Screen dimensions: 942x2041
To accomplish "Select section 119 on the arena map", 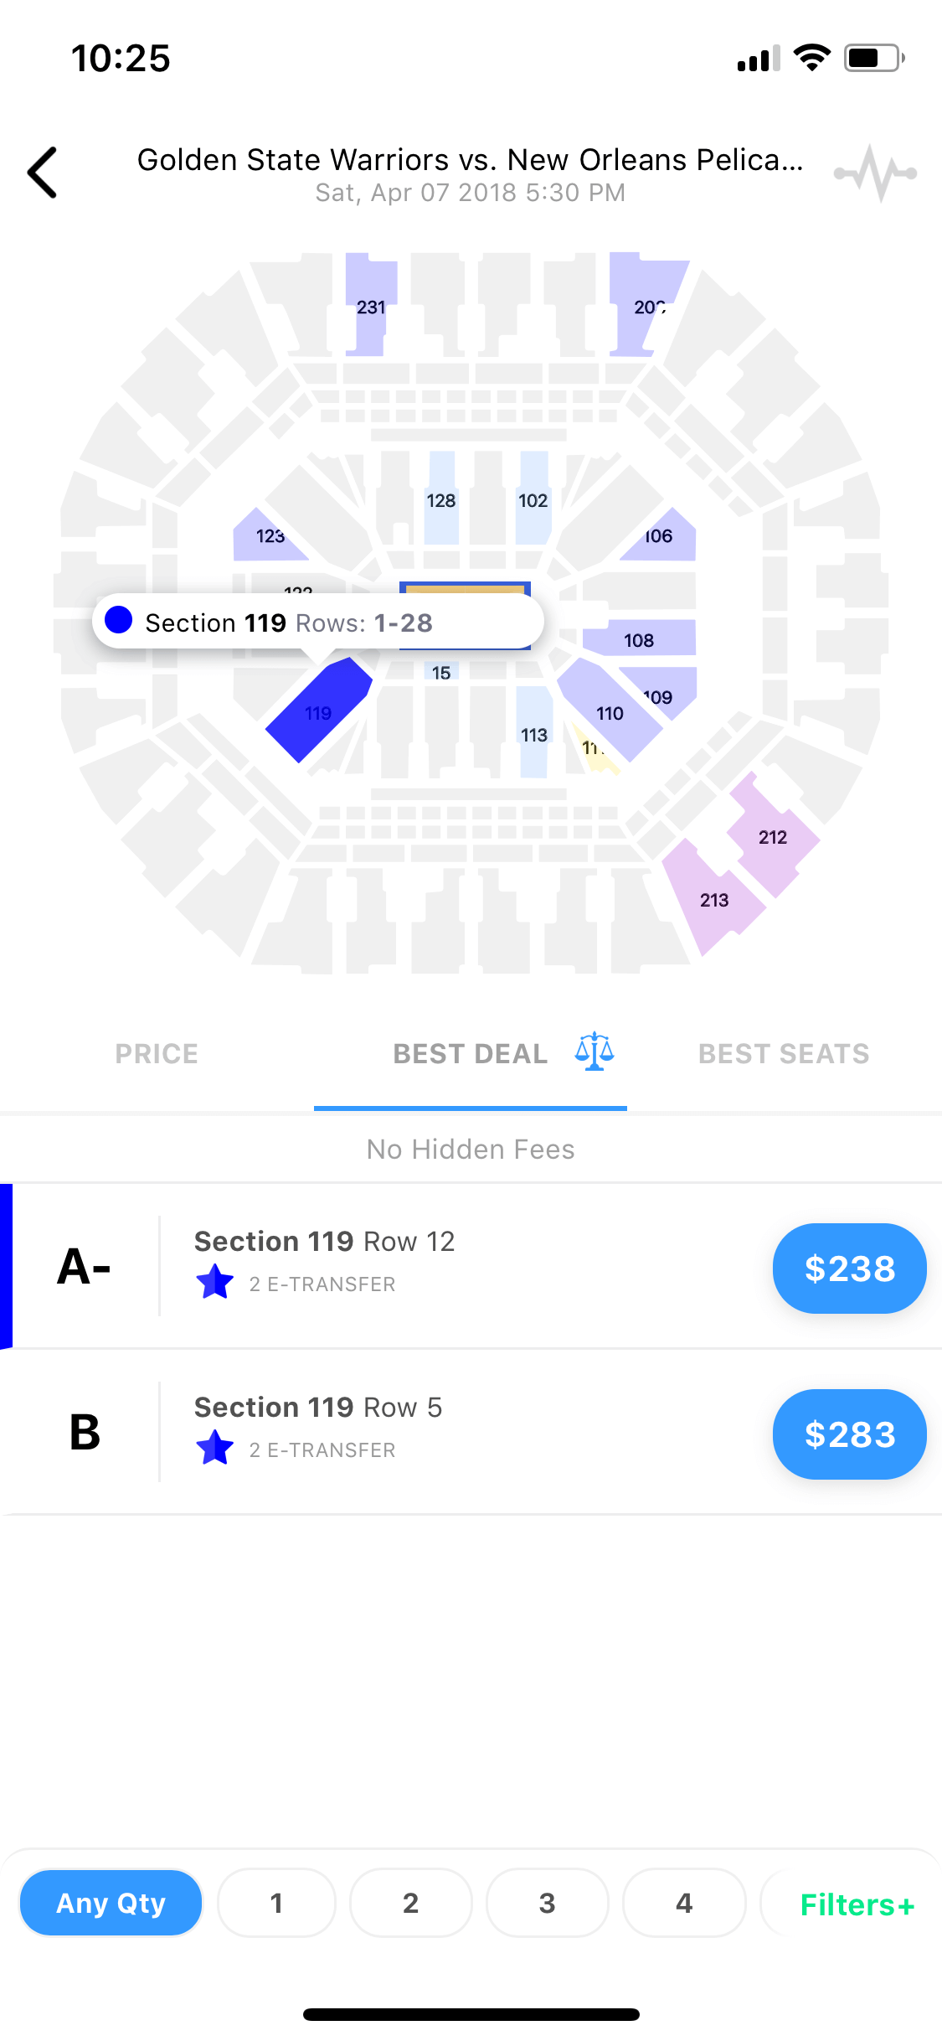I will coord(319,710).
